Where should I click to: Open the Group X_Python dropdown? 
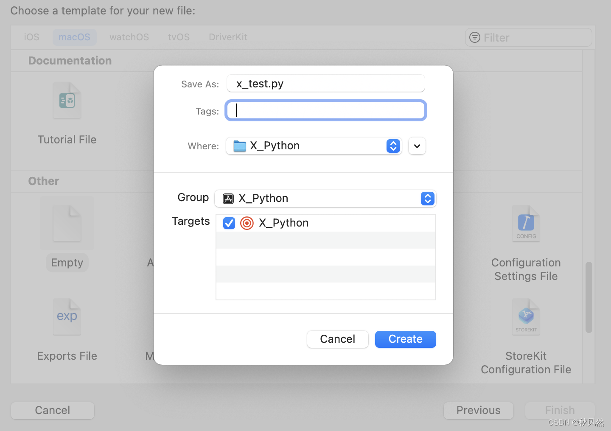click(325, 199)
